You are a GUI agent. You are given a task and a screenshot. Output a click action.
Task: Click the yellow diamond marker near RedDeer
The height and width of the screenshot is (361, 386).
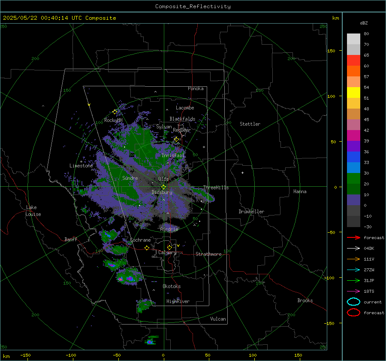tap(176, 140)
